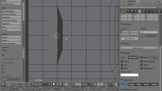Collapse the Rip operator panel

pyautogui.click(x=2, y=51)
